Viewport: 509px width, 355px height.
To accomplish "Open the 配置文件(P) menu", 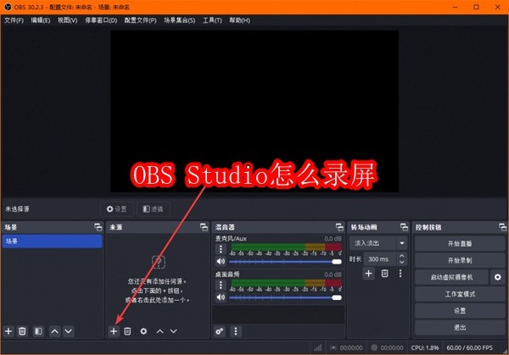I will (x=140, y=20).
